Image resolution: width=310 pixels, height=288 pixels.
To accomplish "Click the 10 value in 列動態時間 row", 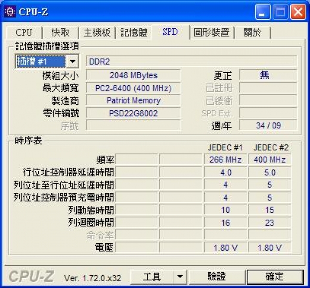I will (225, 210).
